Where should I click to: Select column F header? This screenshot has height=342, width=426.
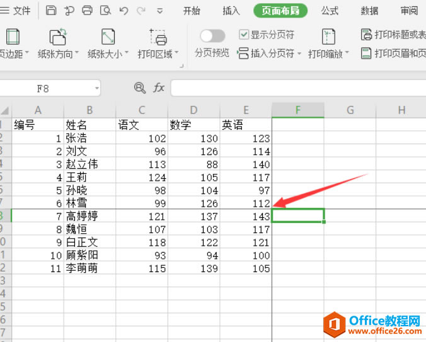(298, 110)
